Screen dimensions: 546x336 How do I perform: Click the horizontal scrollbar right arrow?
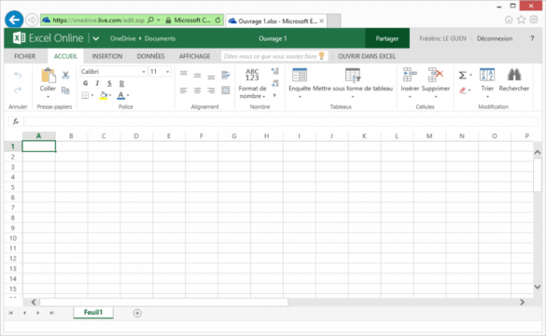522,302
